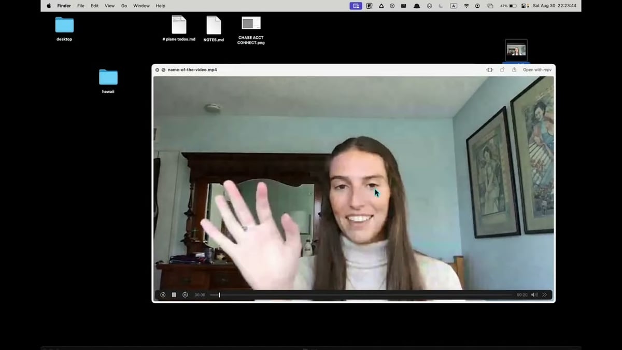The image size is (622, 350).
Task: Select the NOTES.md file
Action: click(214, 29)
